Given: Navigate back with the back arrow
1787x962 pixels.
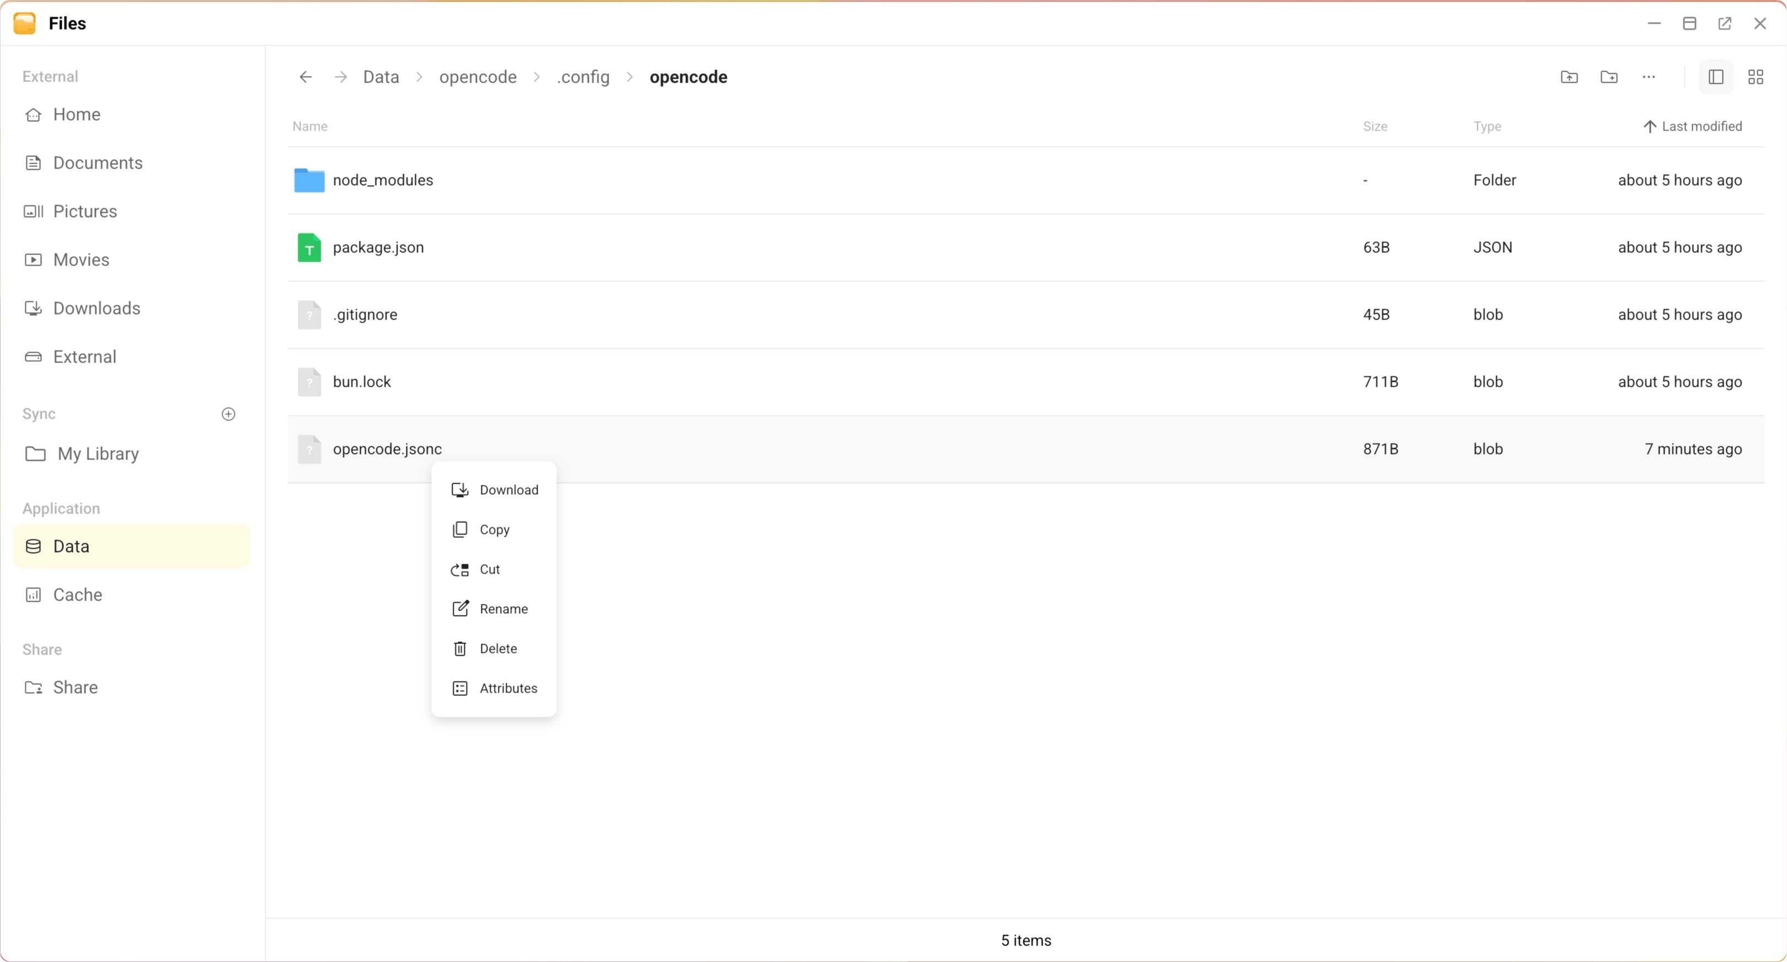Looking at the screenshot, I should 304,77.
